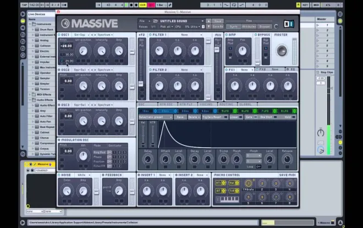Image resolution: width=363 pixels, height=228 pixels.
Task: Click Ableton TAP tempo button
Action: click(24, 5)
